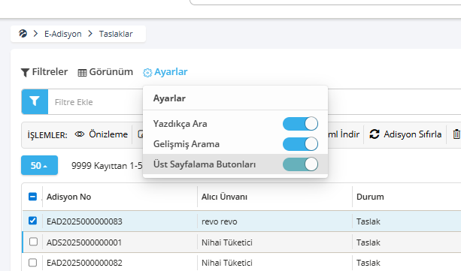The height and width of the screenshot is (271, 461).
Task: Click the Yazdıkça Ara label
Action: pos(180,124)
